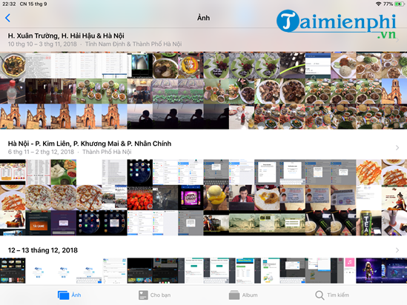The height and width of the screenshot is (305, 407).
Task: Open Hà Nội - P. Kim Liên moment title
Action: pos(90,144)
